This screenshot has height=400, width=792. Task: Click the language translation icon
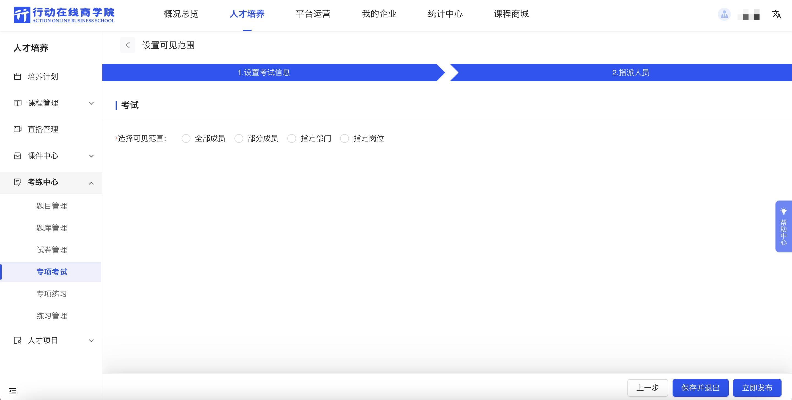click(776, 14)
